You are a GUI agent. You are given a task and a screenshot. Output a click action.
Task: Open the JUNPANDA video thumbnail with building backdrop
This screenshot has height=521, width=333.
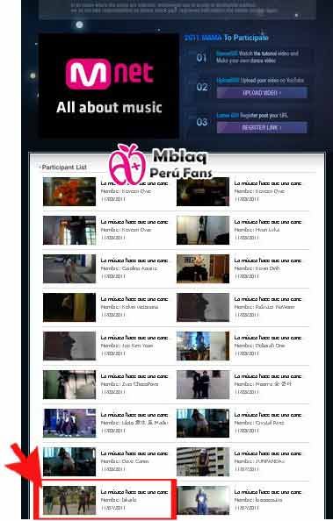click(203, 461)
